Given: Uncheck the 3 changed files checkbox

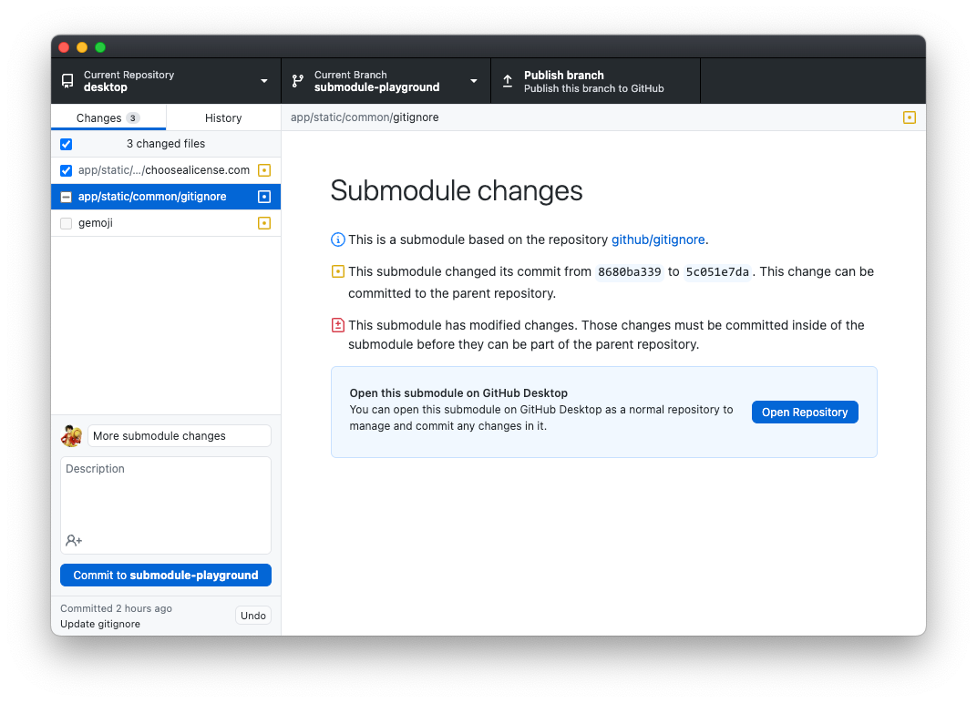Looking at the screenshot, I should click(x=66, y=143).
